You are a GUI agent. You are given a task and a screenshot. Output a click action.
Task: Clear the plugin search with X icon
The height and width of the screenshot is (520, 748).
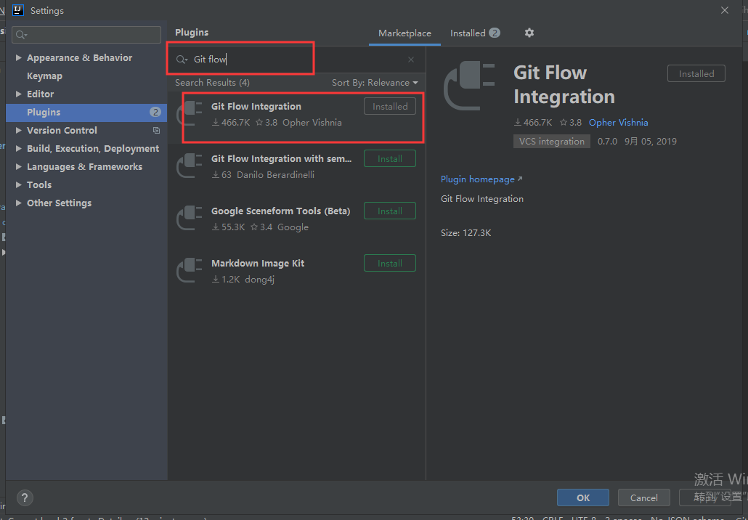coord(411,60)
